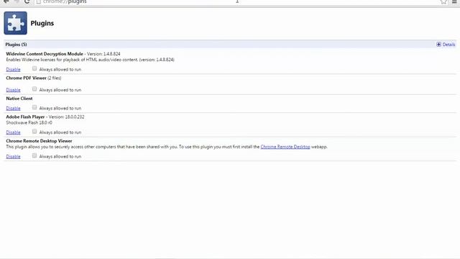Click the Plugins page title

42,23
